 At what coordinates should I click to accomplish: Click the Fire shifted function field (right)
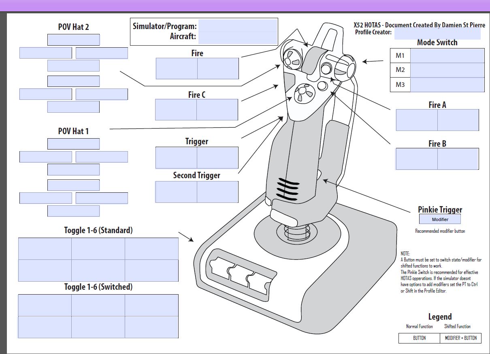218,68
